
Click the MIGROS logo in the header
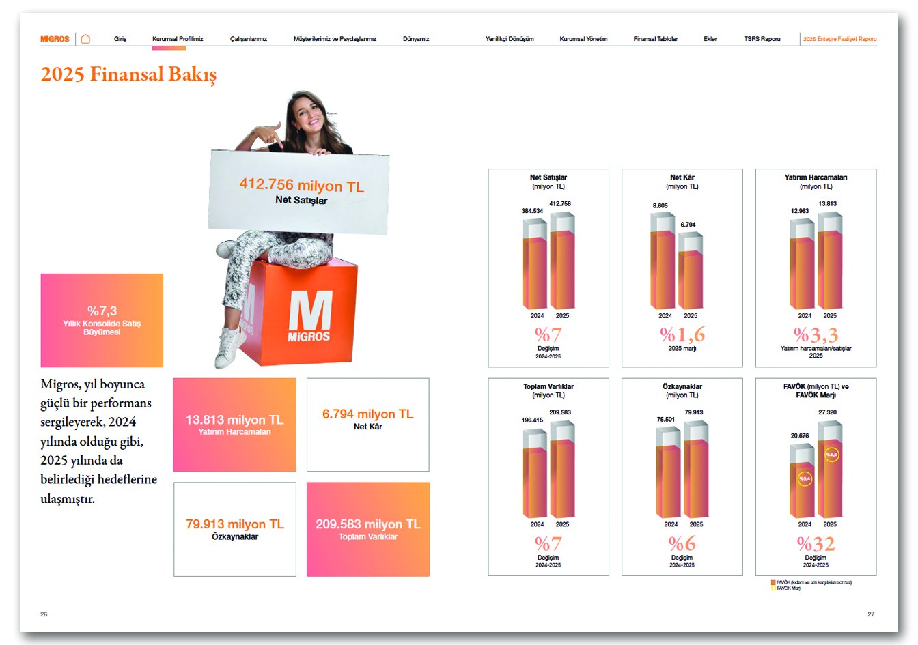pos(55,39)
